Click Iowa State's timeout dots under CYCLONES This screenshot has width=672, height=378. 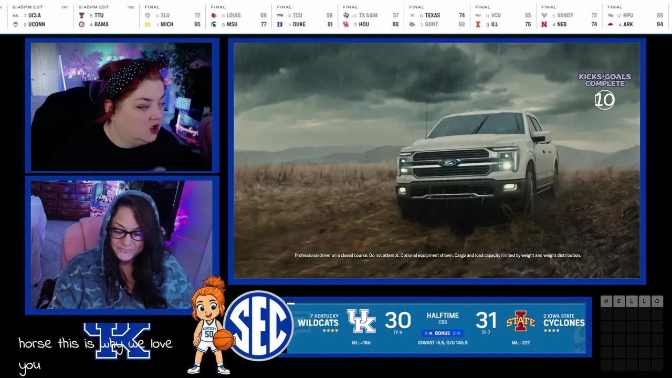pyautogui.click(x=552, y=331)
